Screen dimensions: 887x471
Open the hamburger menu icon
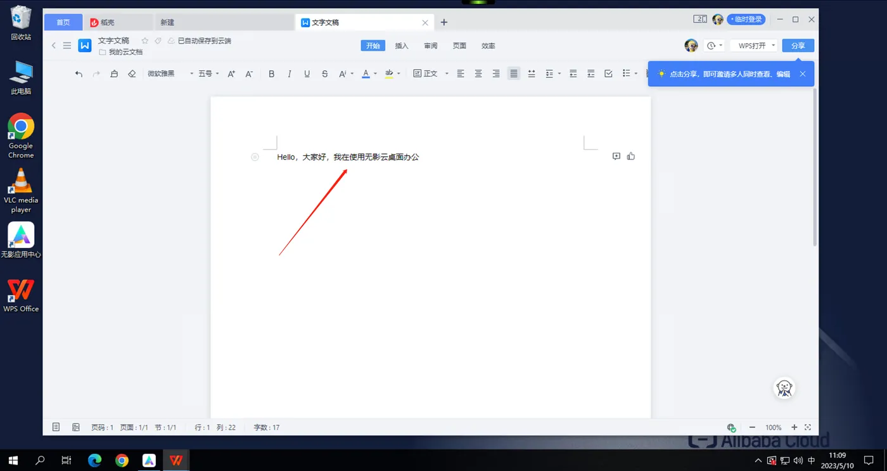click(67, 45)
